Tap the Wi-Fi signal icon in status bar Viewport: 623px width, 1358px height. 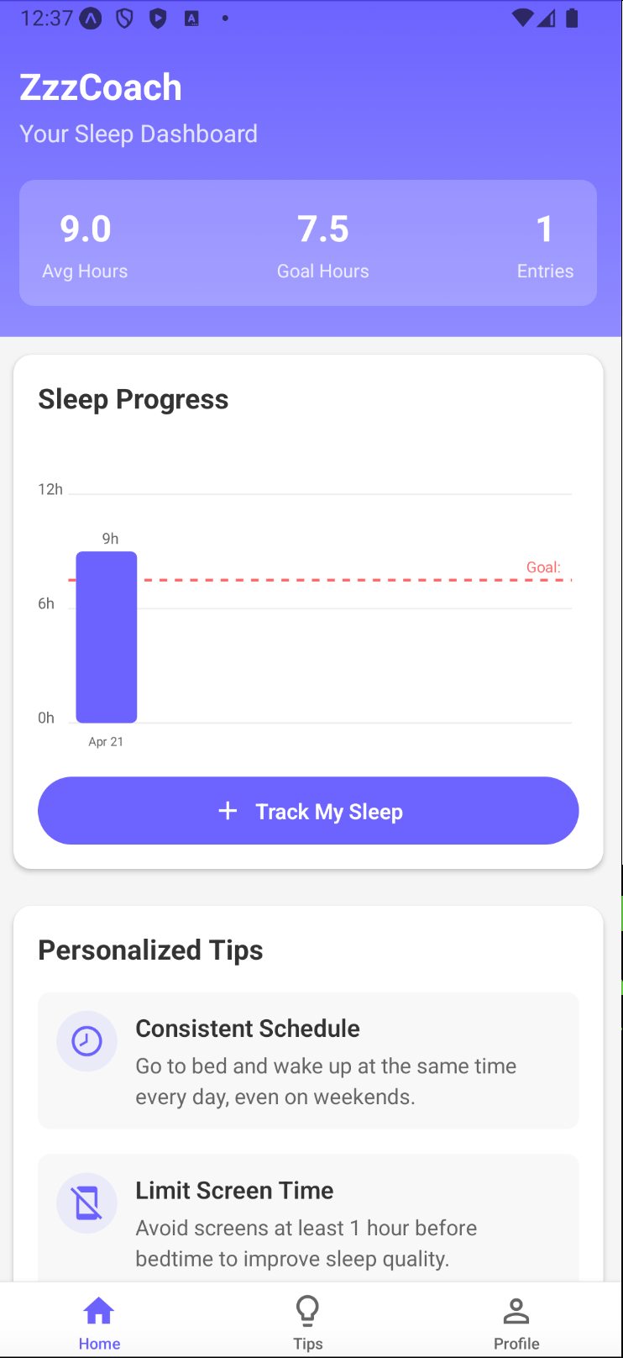pos(522,18)
